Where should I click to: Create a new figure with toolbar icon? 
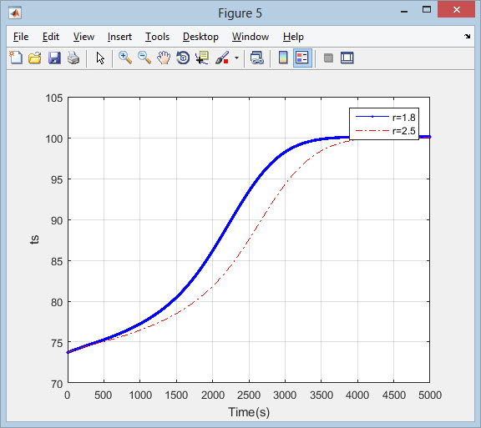(x=16, y=58)
